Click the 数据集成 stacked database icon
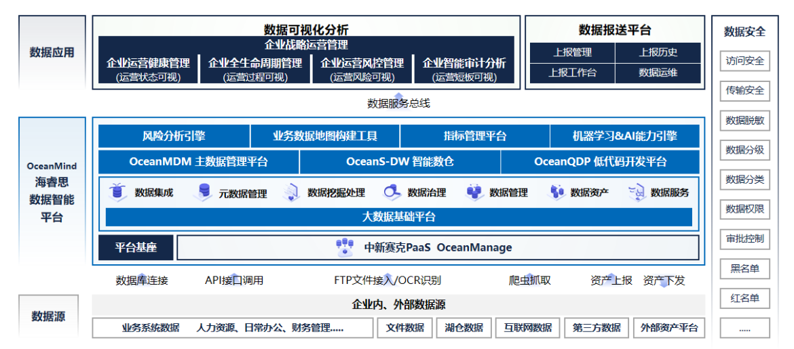 click(x=119, y=192)
